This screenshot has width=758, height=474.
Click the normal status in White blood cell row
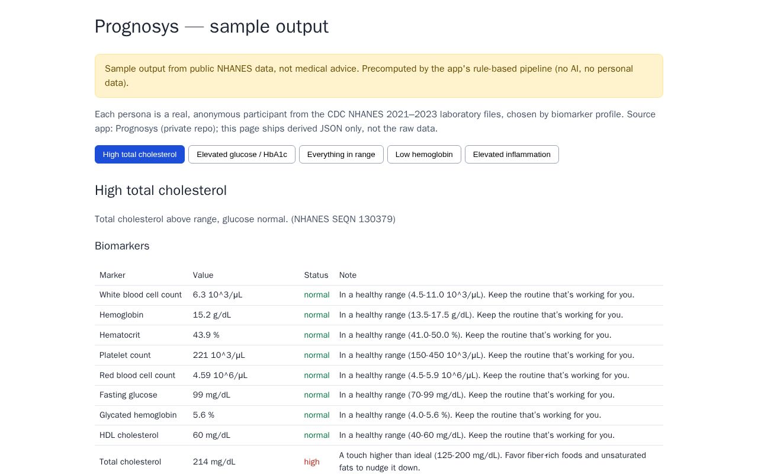[317, 295]
